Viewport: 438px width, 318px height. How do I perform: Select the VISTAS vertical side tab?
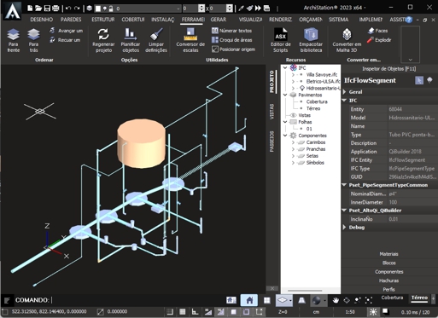tap(272, 112)
